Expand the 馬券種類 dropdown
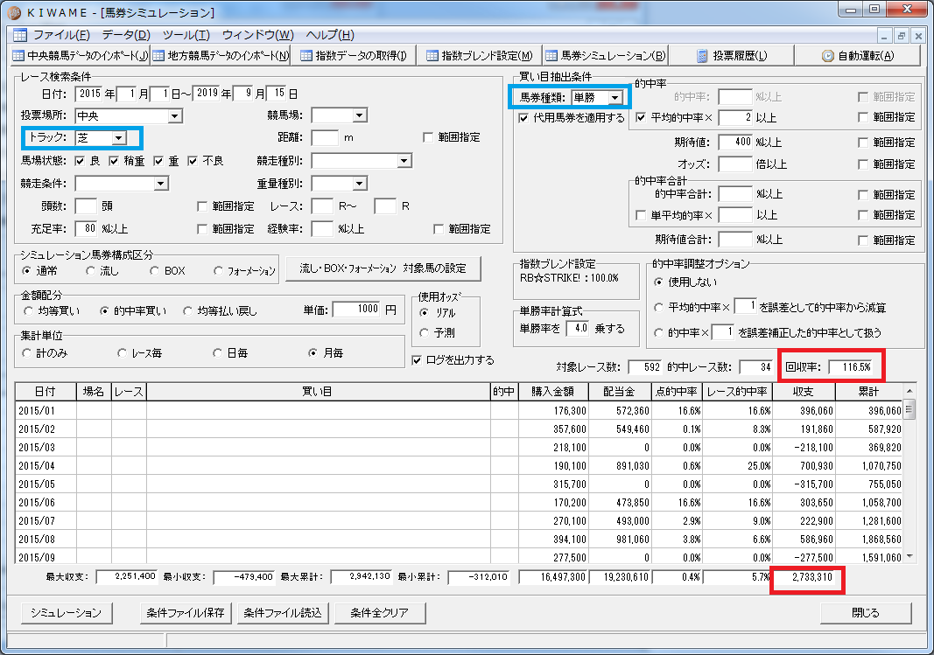This screenshot has height=655, width=934. [x=614, y=97]
